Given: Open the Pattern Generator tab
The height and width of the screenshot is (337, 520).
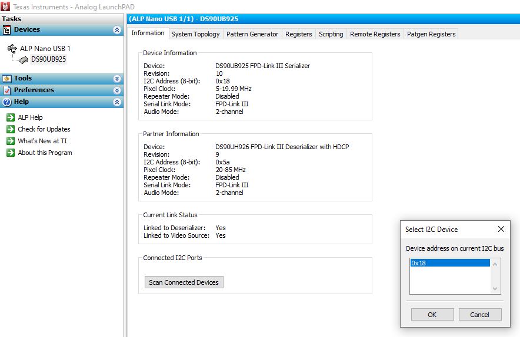Looking at the screenshot, I should click(252, 34).
